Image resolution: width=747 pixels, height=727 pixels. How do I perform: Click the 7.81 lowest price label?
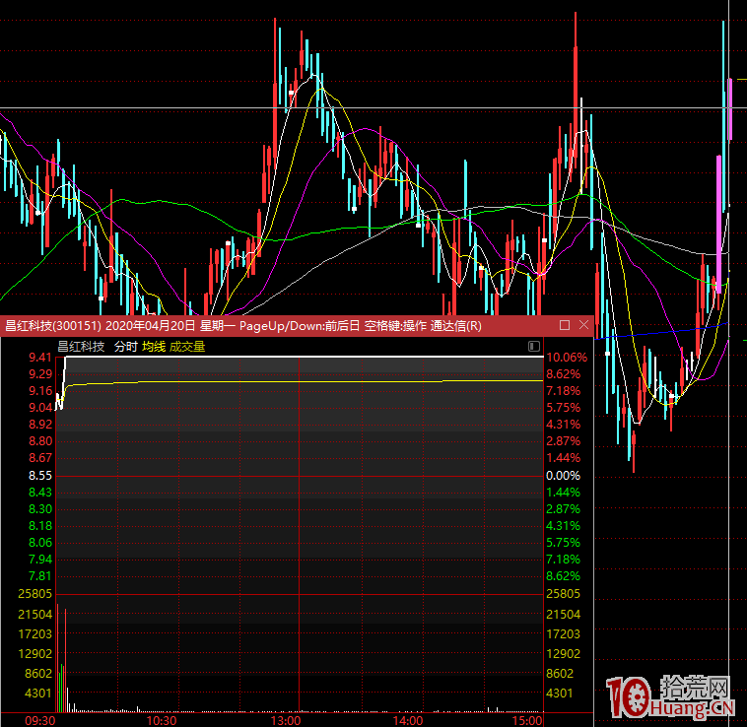(40, 576)
